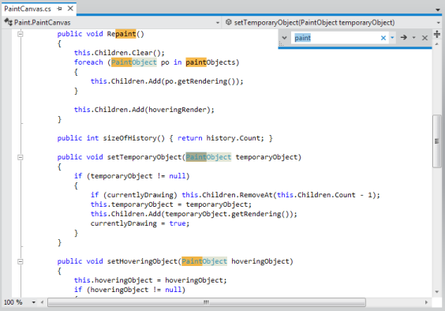The image size is (445, 311).
Task: Click the paintObjects identifier
Action: pos(211,62)
